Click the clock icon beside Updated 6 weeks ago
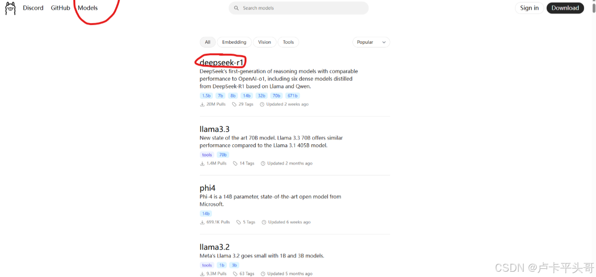This screenshot has height=277, width=596. click(x=264, y=222)
